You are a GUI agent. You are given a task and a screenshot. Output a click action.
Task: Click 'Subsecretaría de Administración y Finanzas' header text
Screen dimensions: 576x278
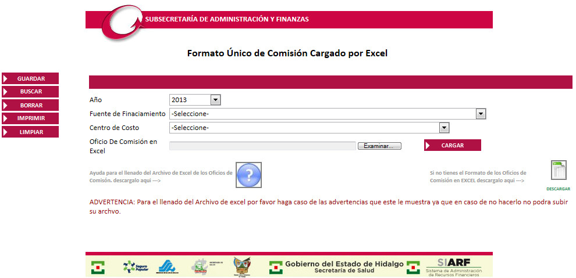click(x=227, y=19)
